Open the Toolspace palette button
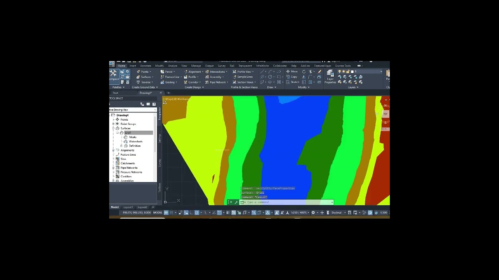The height and width of the screenshot is (280, 499). click(x=114, y=77)
